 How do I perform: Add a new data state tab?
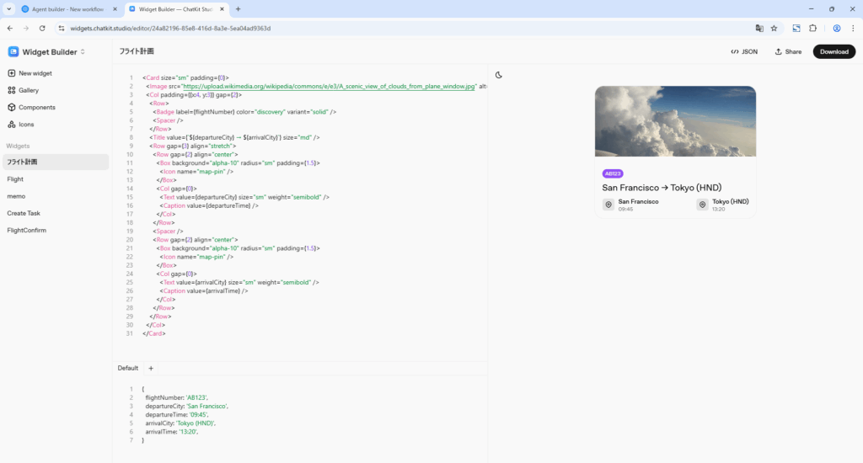pyautogui.click(x=151, y=368)
